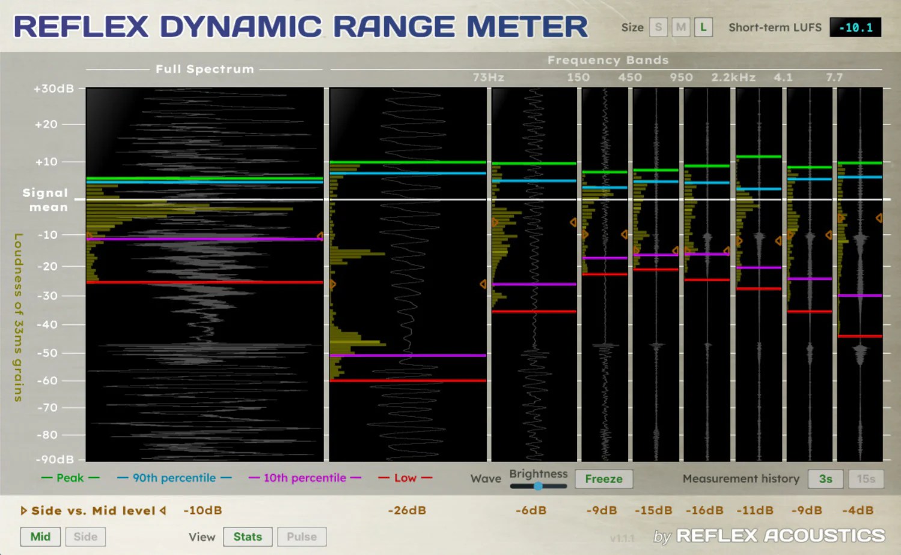Click the 73Hz band waveform display
Image resolution: width=901 pixels, height=555 pixels.
(534, 274)
